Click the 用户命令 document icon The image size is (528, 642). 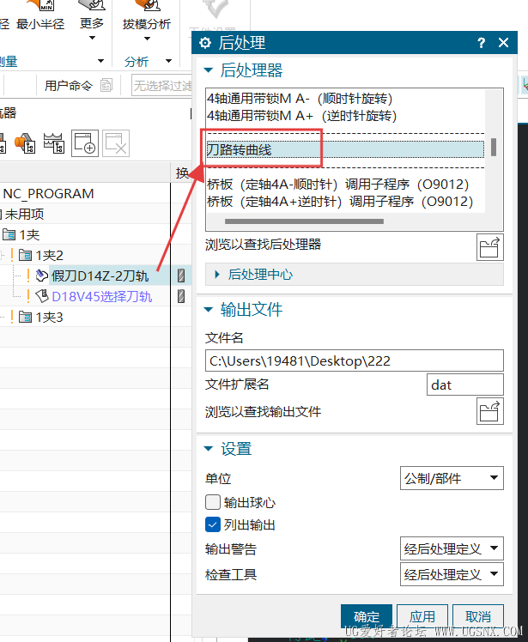106,85
